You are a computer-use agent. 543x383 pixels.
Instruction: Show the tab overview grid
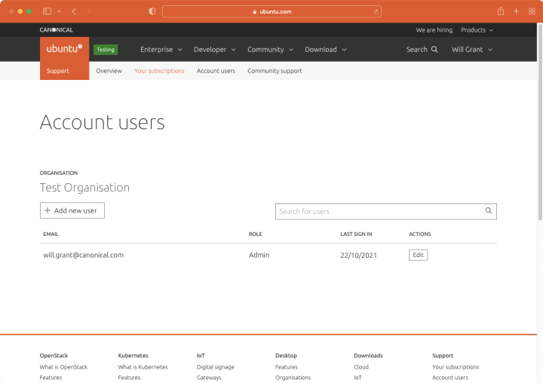(x=532, y=11)
